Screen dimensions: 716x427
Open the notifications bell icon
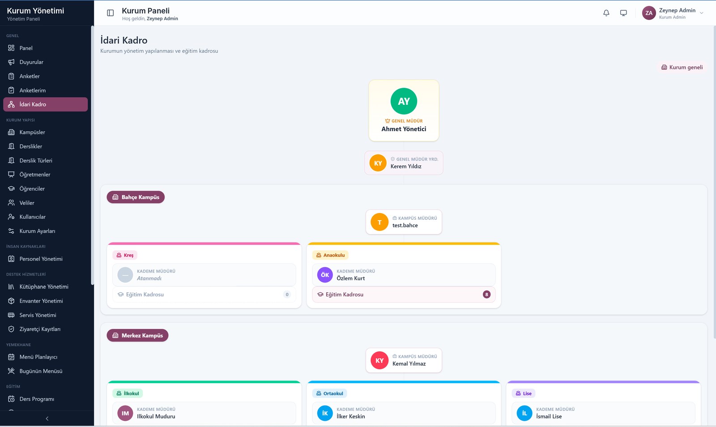coord(606,13)
